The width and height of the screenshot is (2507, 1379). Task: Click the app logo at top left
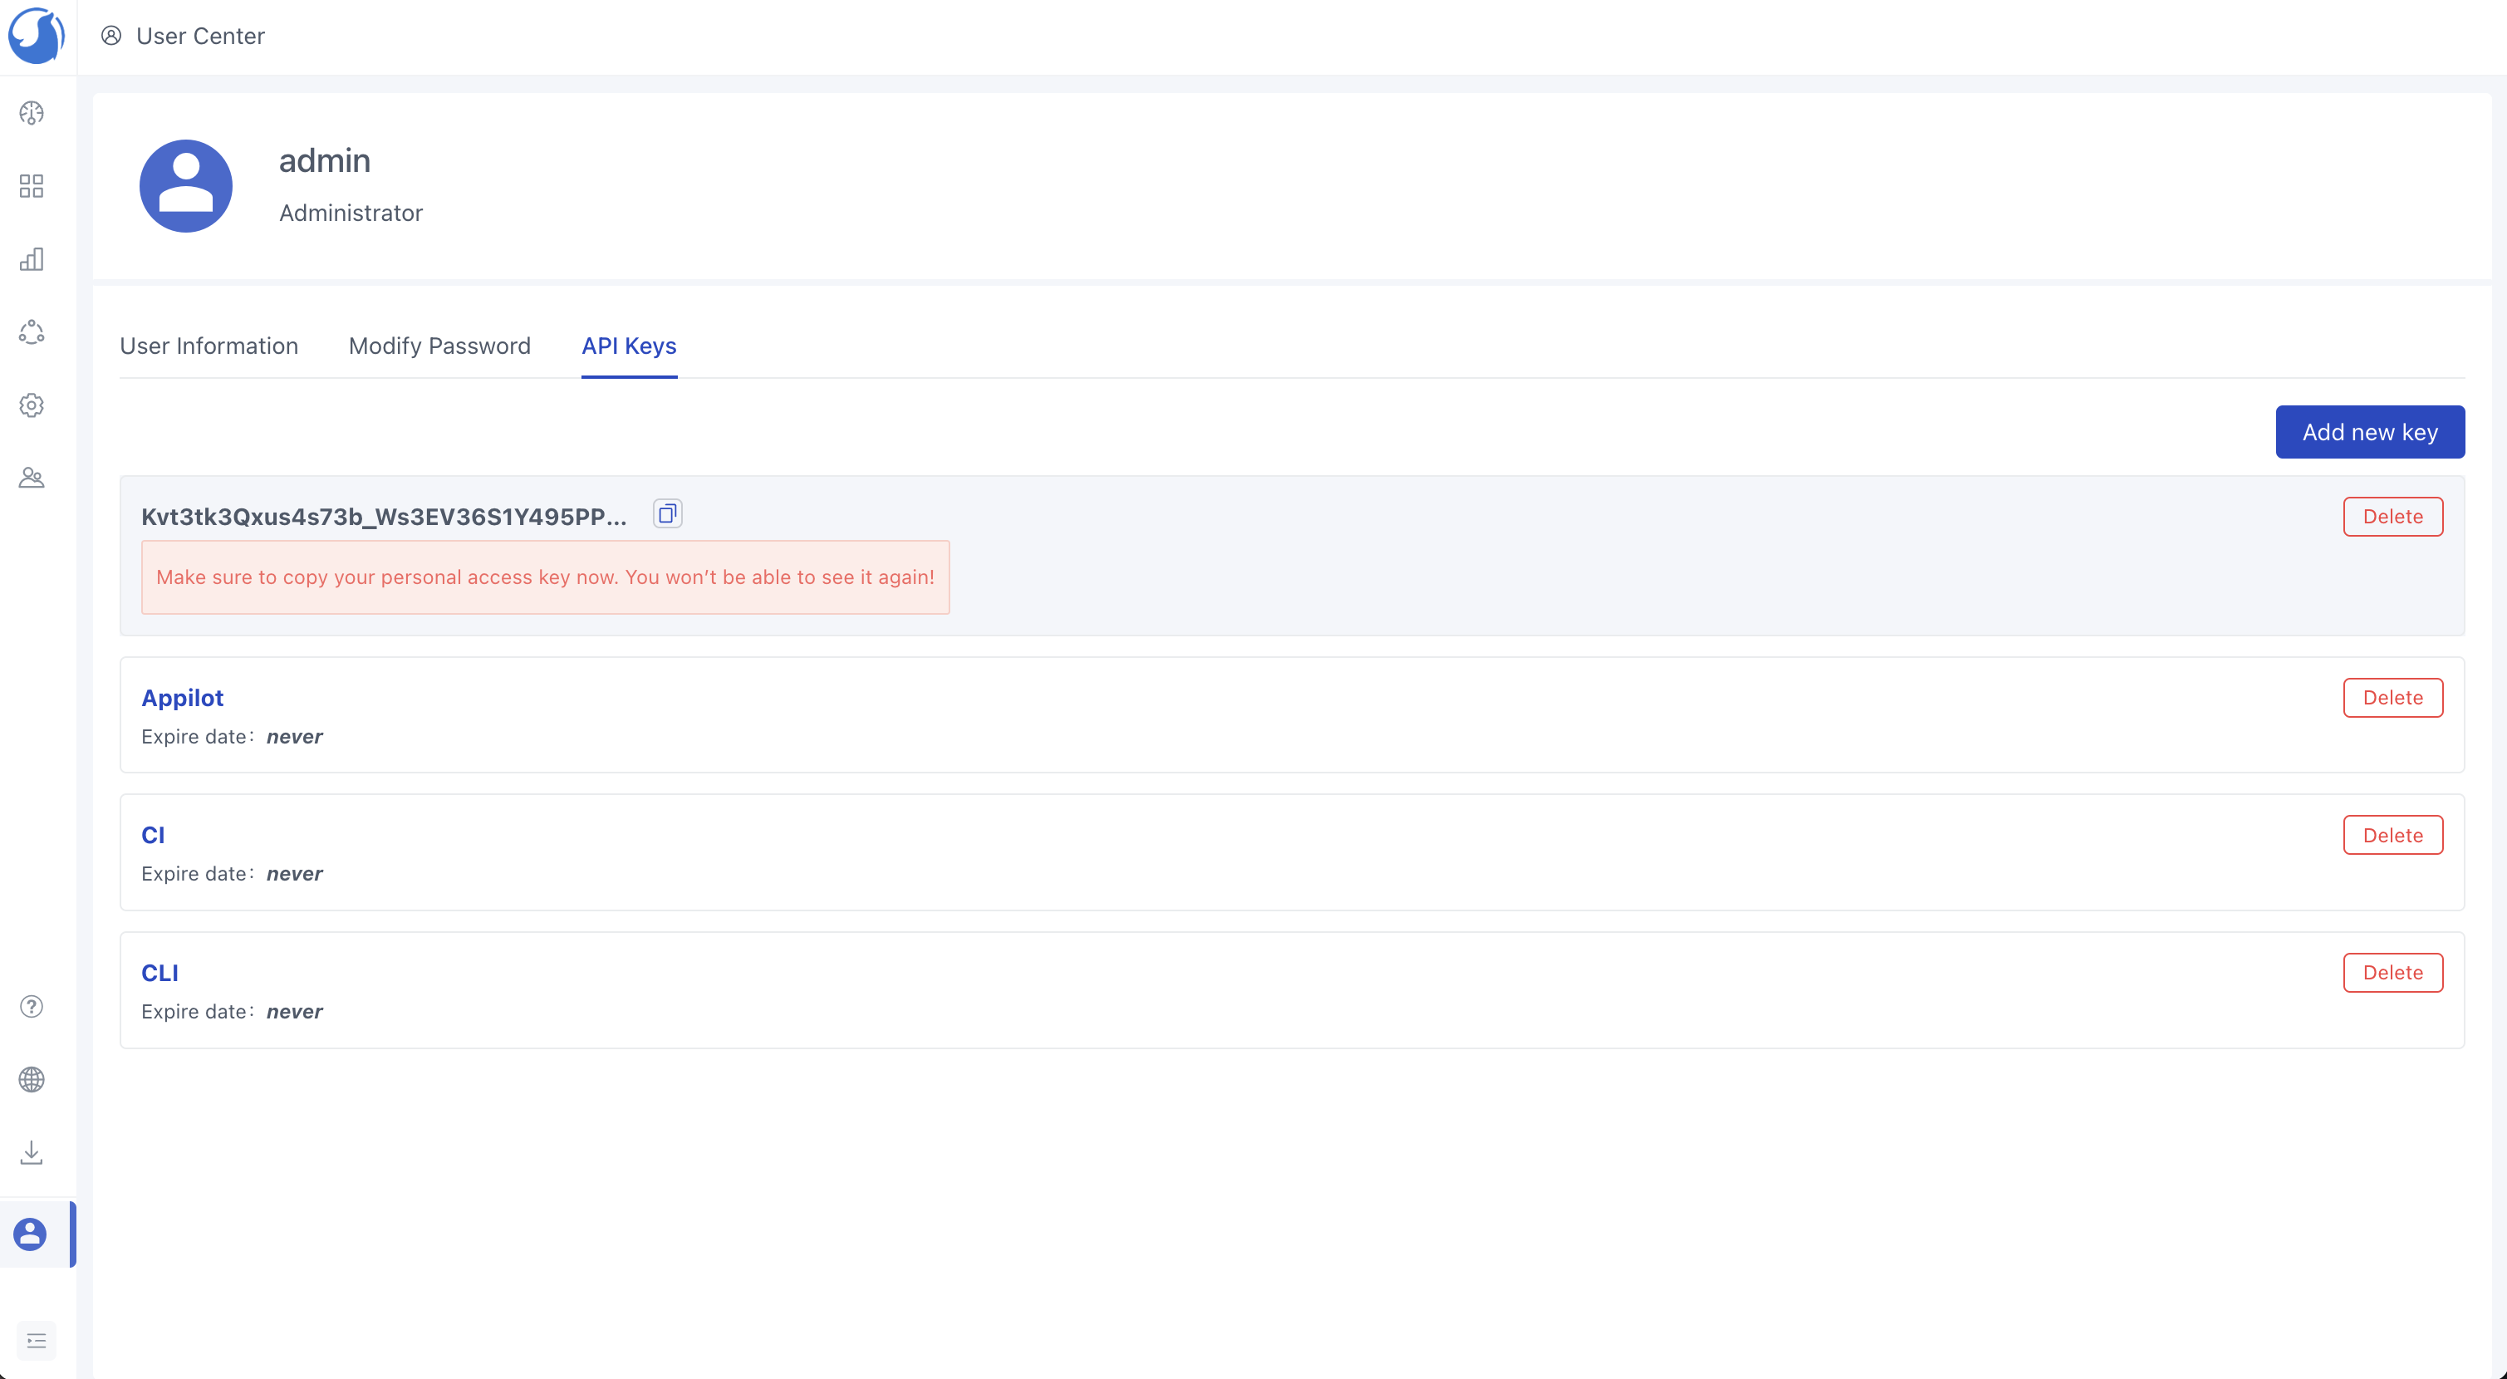click(x=36, y=36)
